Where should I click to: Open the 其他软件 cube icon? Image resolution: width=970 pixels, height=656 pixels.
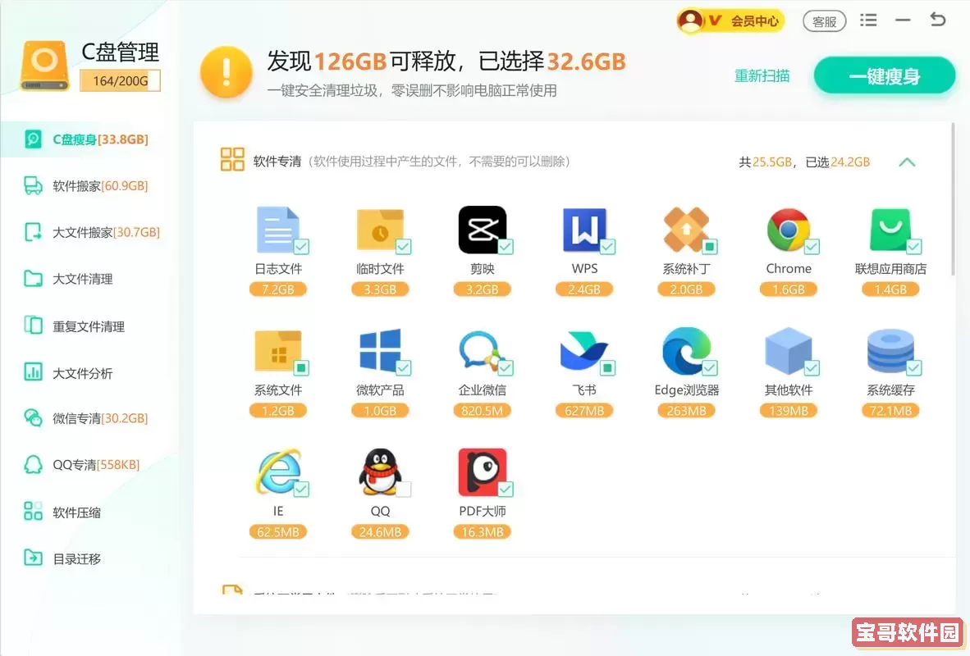click(x=788, y=351)
